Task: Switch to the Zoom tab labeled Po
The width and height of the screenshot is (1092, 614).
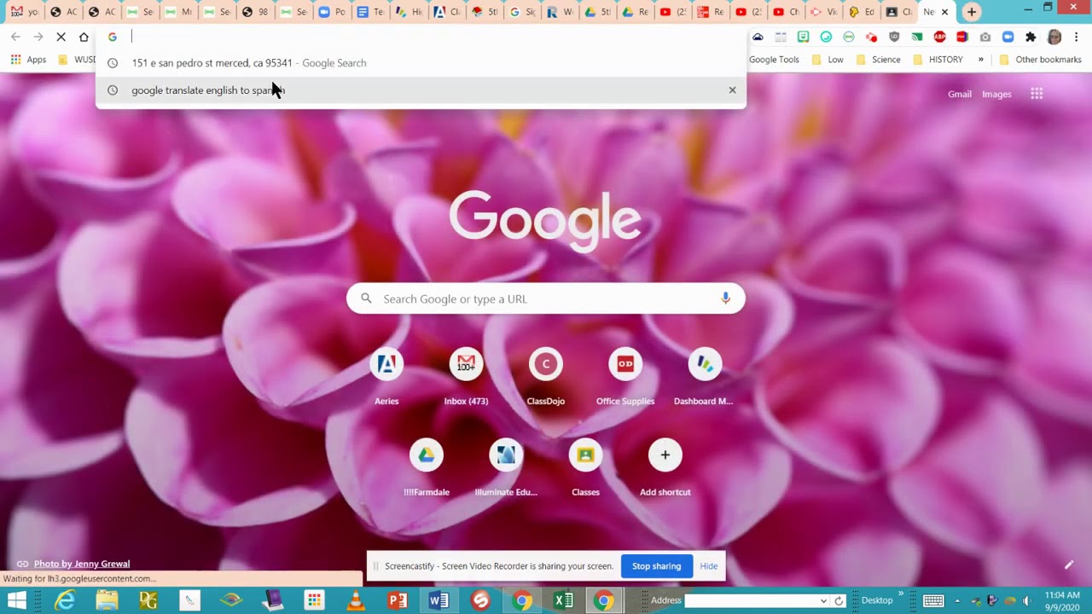Action: pyautogui.click(x=332, y=12)
